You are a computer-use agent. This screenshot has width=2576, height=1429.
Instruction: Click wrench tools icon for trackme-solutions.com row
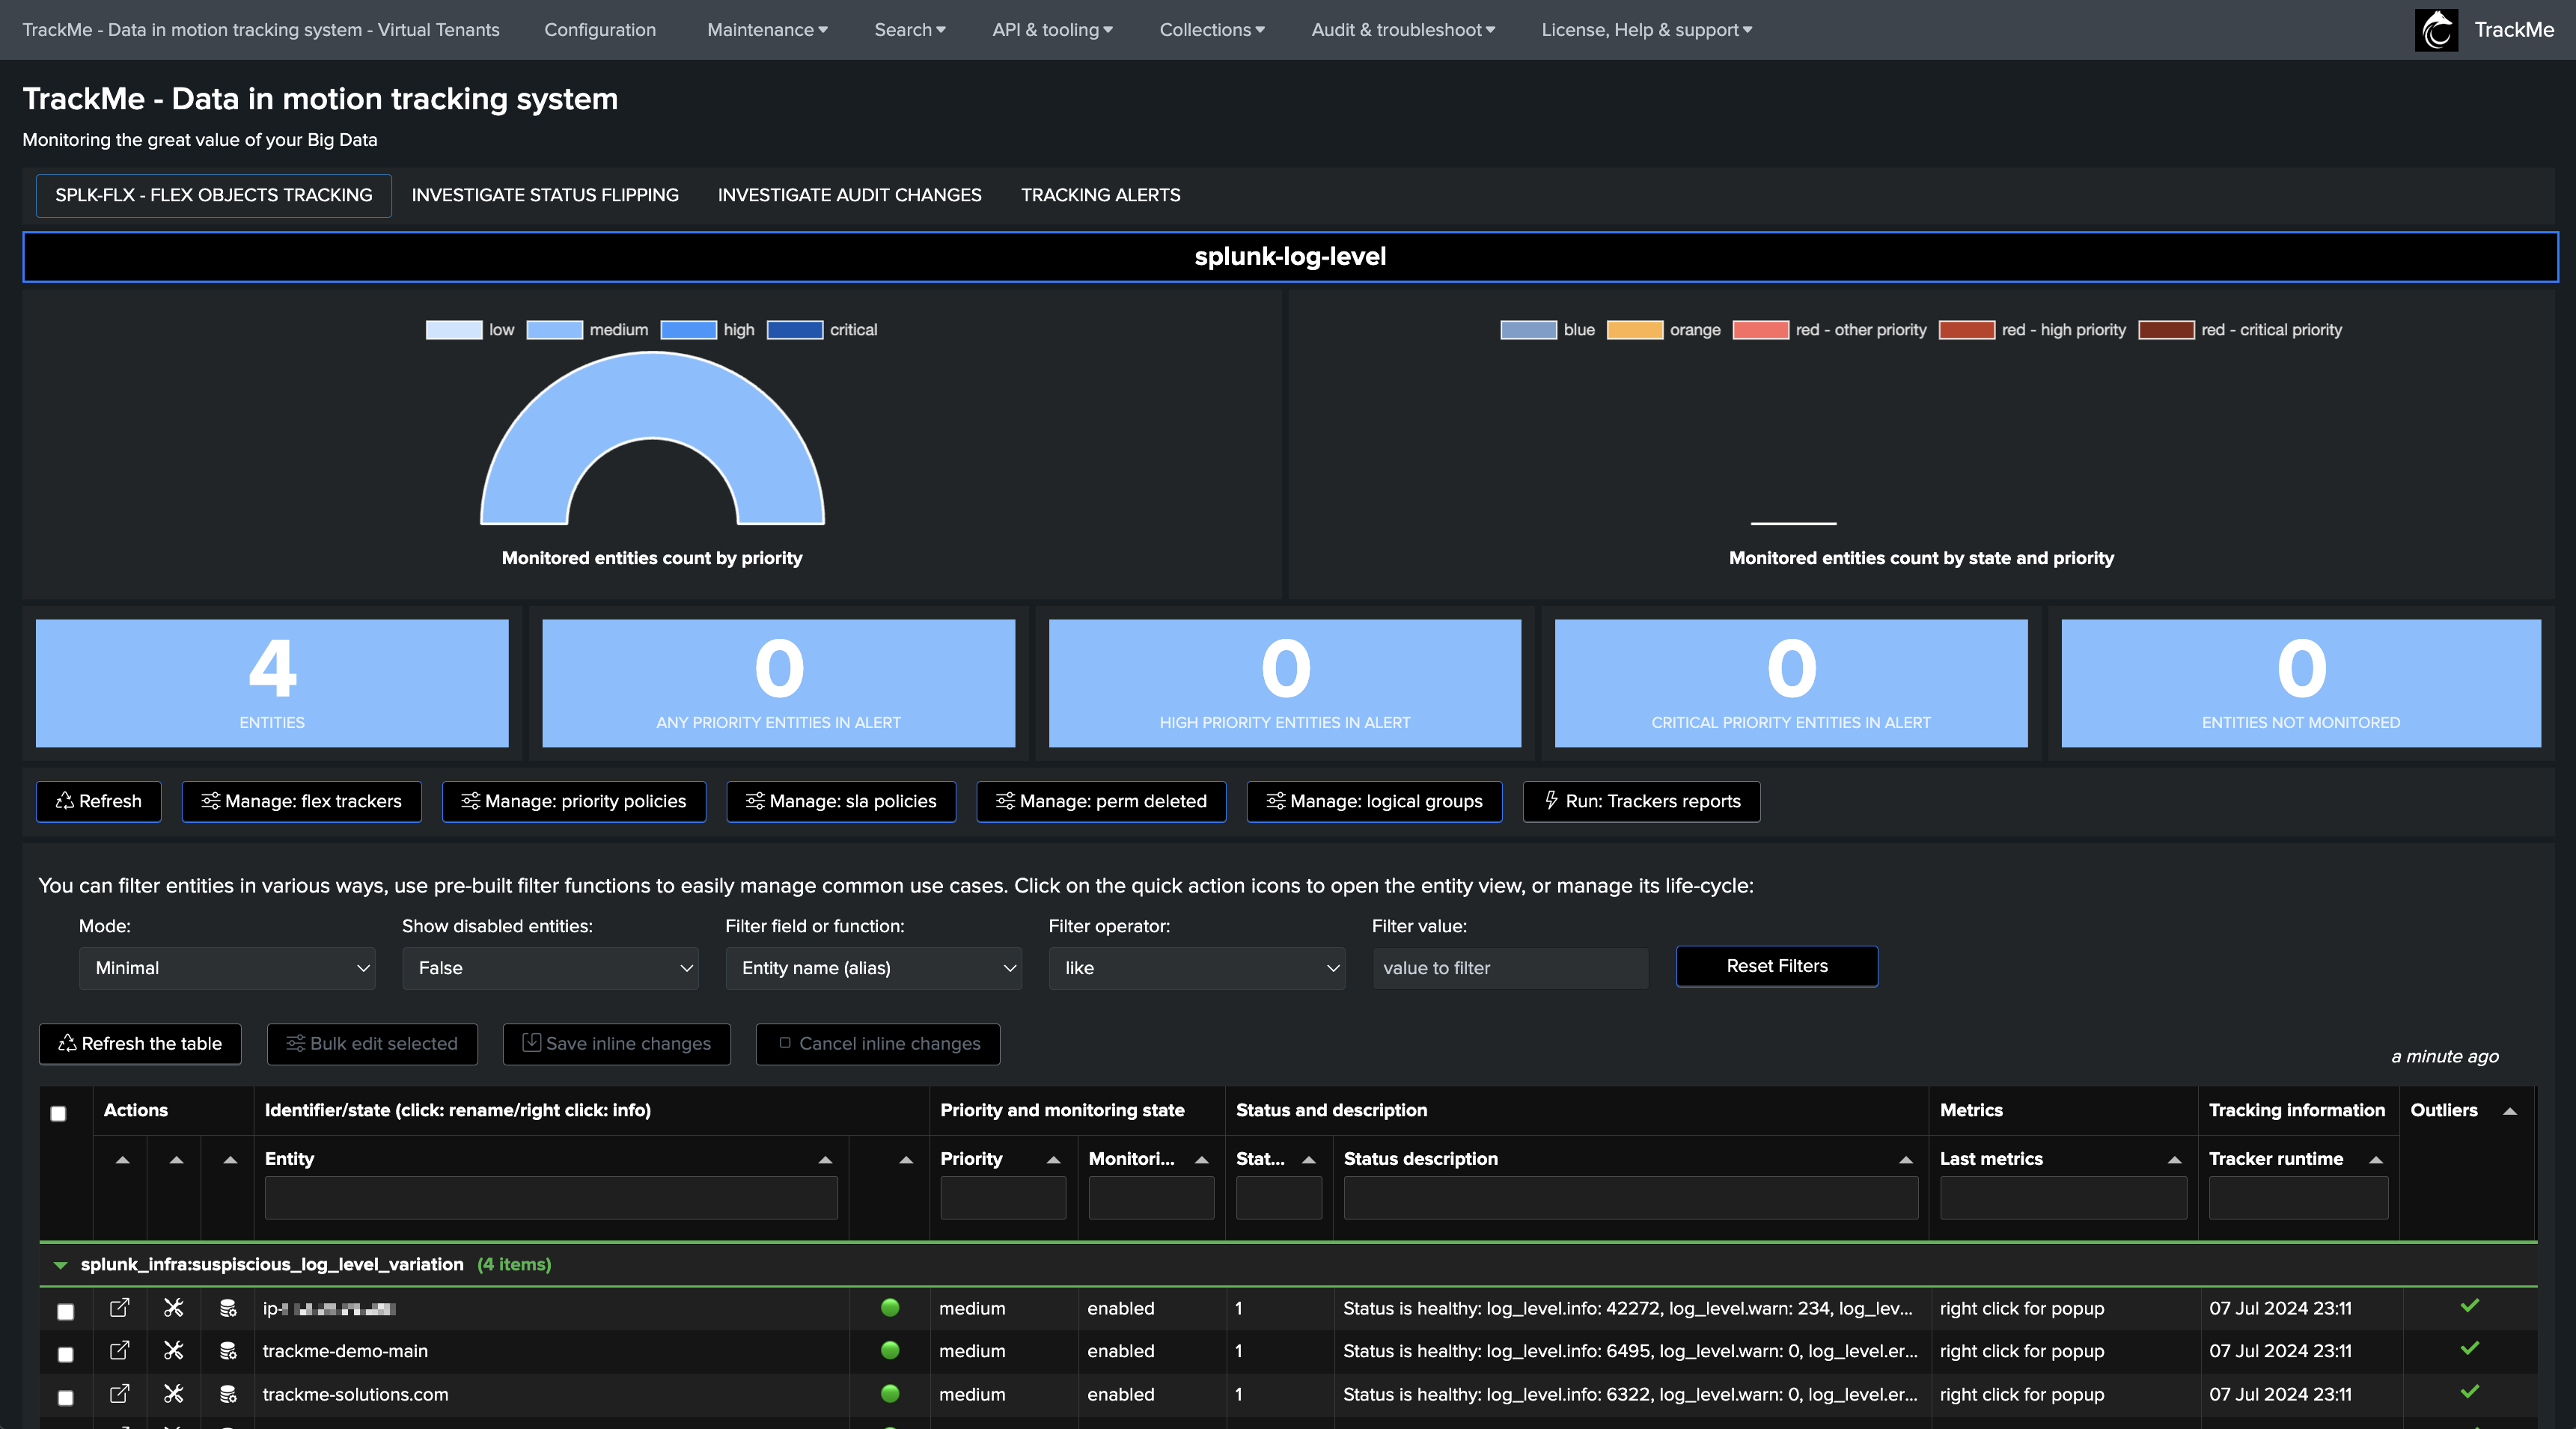173,1393
